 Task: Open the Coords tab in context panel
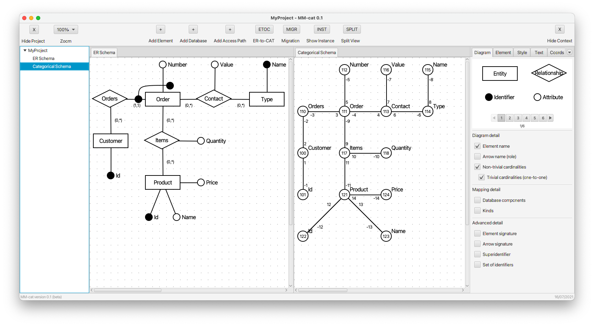(557, 53)
